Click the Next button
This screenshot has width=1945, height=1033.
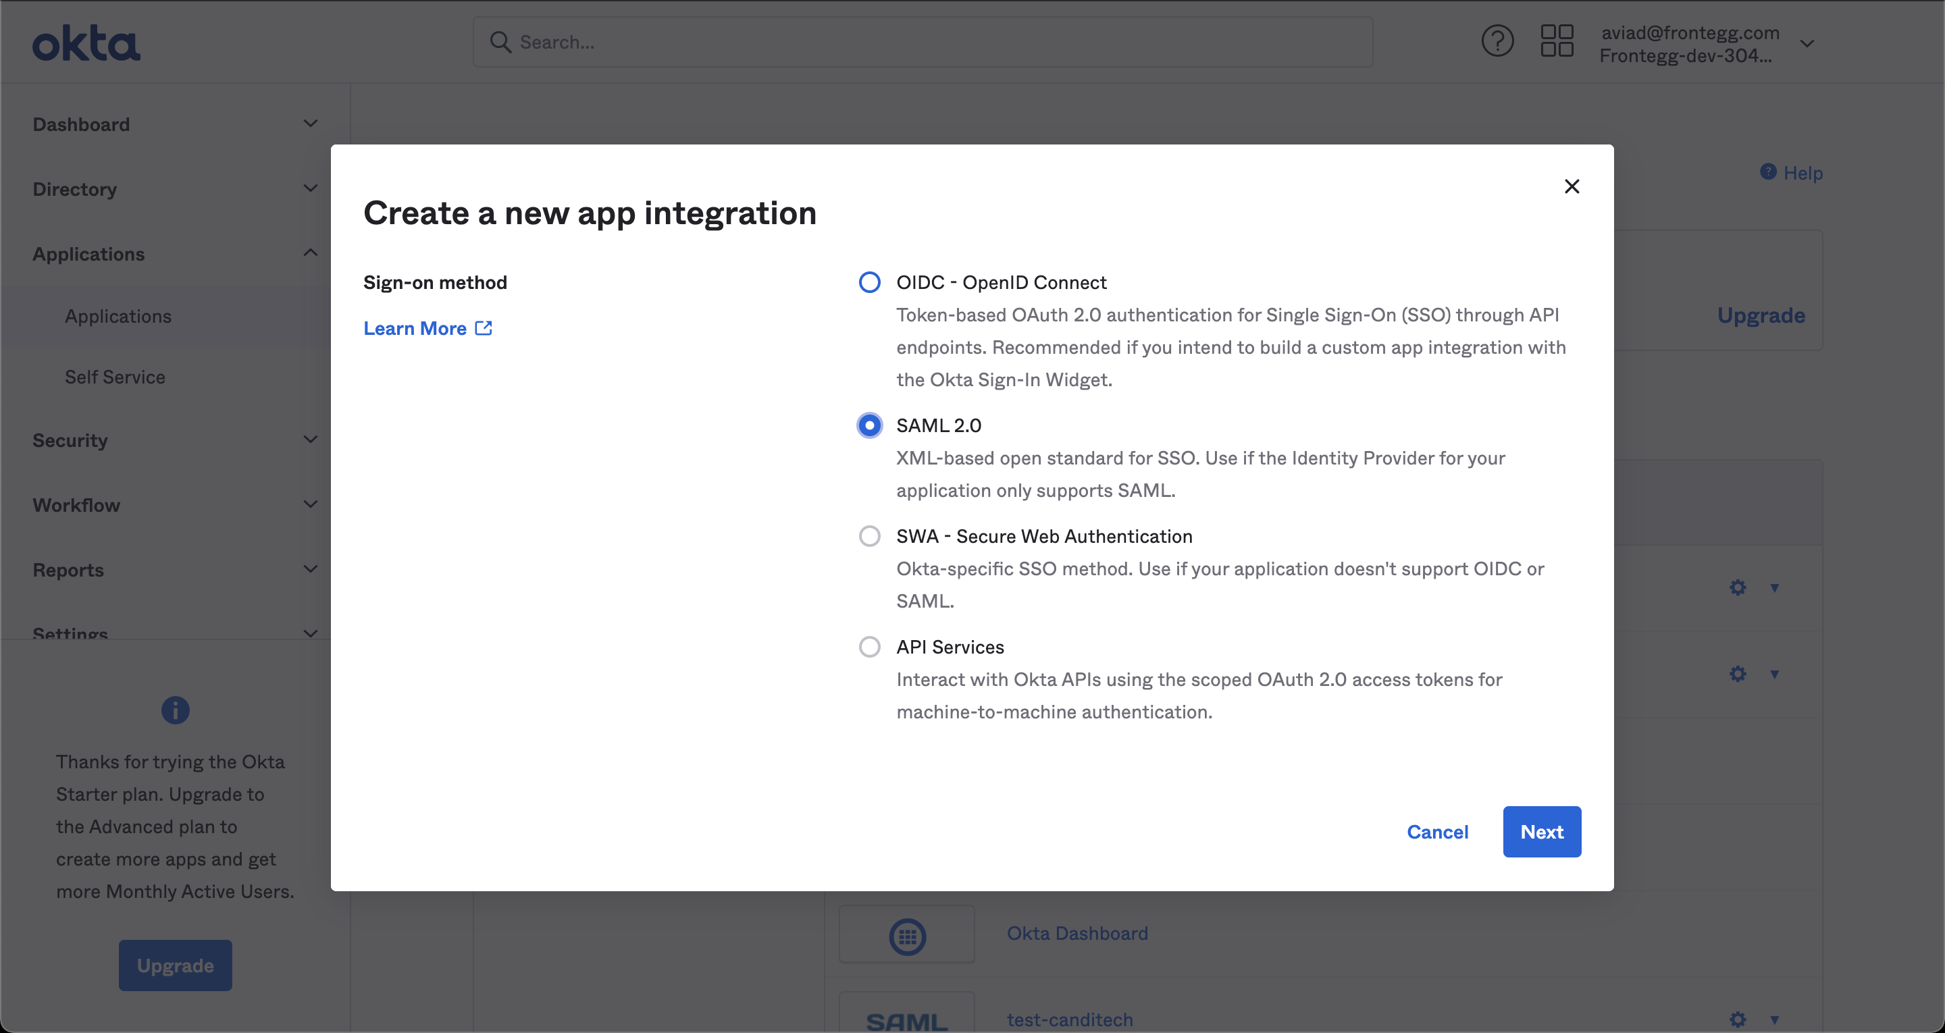[x=1541, y=831]
